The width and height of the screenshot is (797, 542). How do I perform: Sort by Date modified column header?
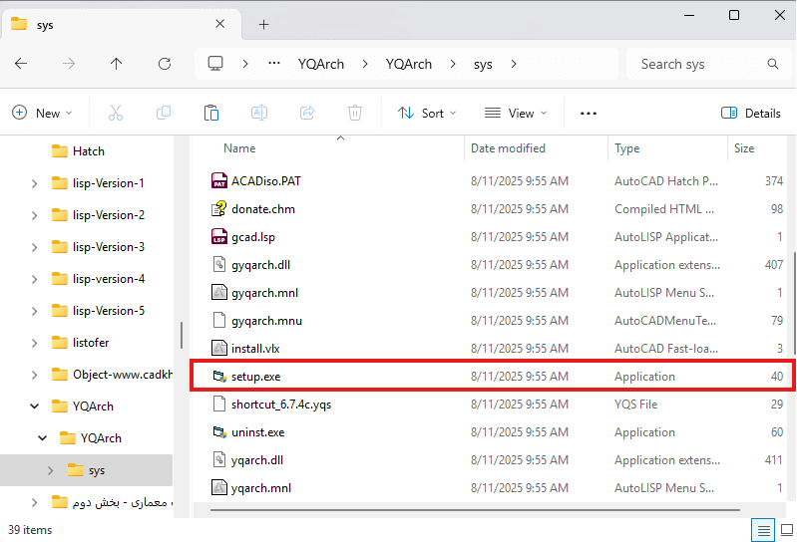pos(508,148)
